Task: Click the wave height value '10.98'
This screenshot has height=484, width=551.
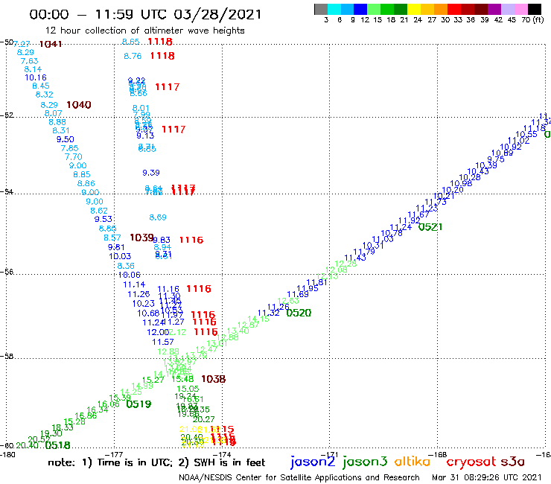Action: click(461, 183)
